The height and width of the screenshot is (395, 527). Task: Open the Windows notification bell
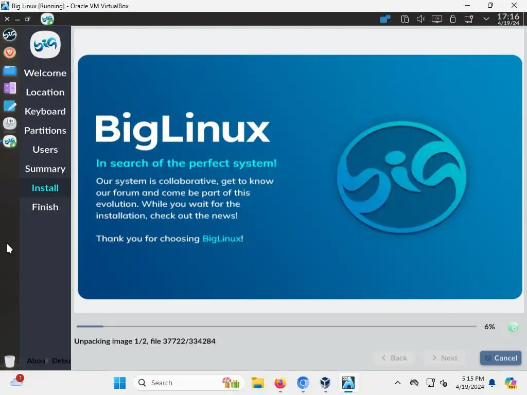492,383
